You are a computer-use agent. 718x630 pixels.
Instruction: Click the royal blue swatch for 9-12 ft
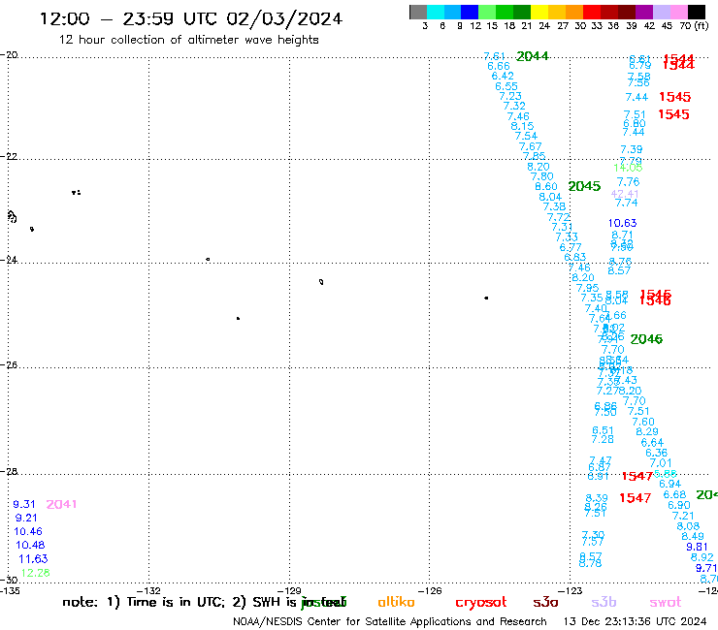coord(470,12)
